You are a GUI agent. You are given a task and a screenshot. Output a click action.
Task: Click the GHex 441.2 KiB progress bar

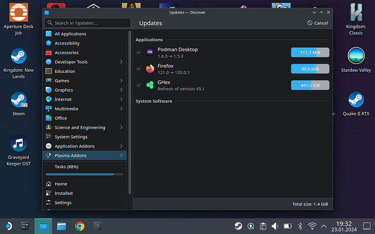pyautogui.click(x=310, y=85)
